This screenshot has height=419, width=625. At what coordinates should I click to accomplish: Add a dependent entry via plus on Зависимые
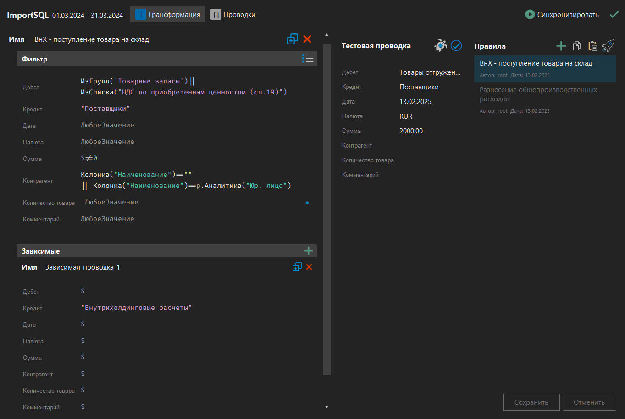[309, 251]
